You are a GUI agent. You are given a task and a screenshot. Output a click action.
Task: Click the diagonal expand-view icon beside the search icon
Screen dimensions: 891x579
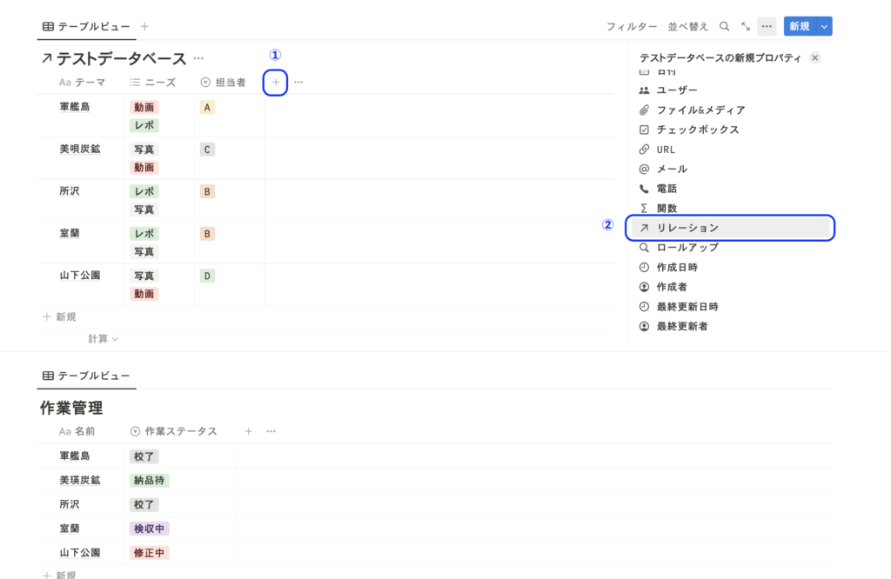745,26
